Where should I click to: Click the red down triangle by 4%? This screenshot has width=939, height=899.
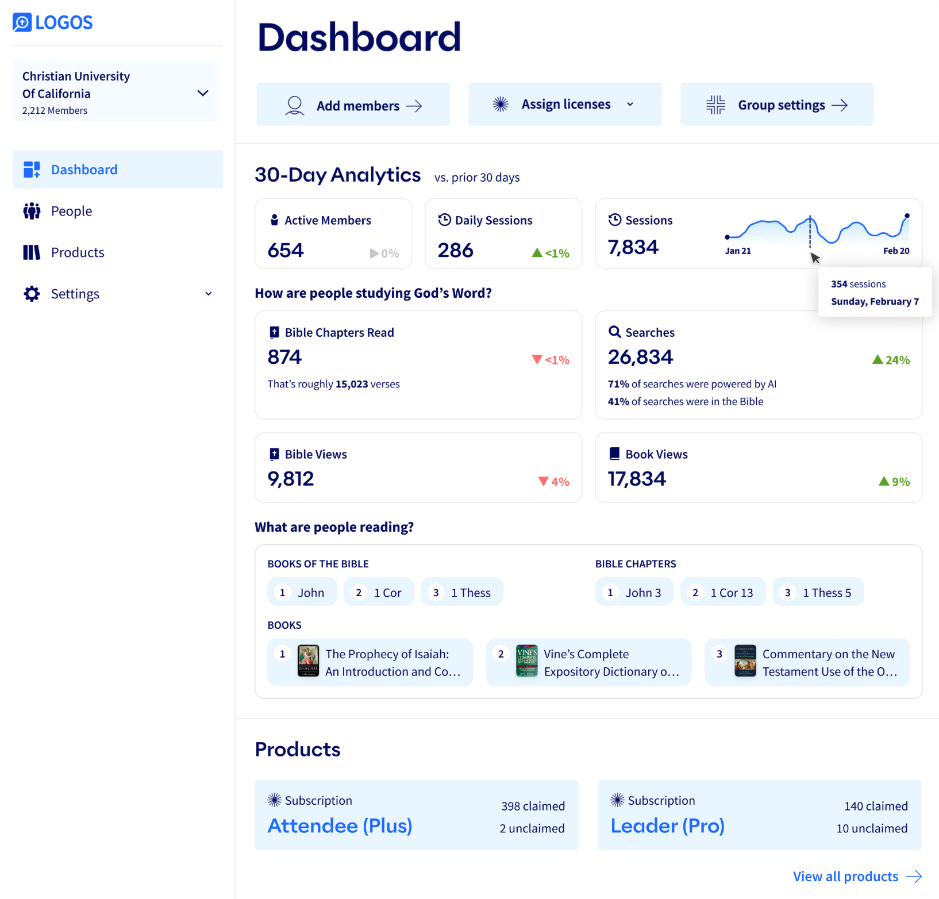pyautogui.click(x=544, y=482)
